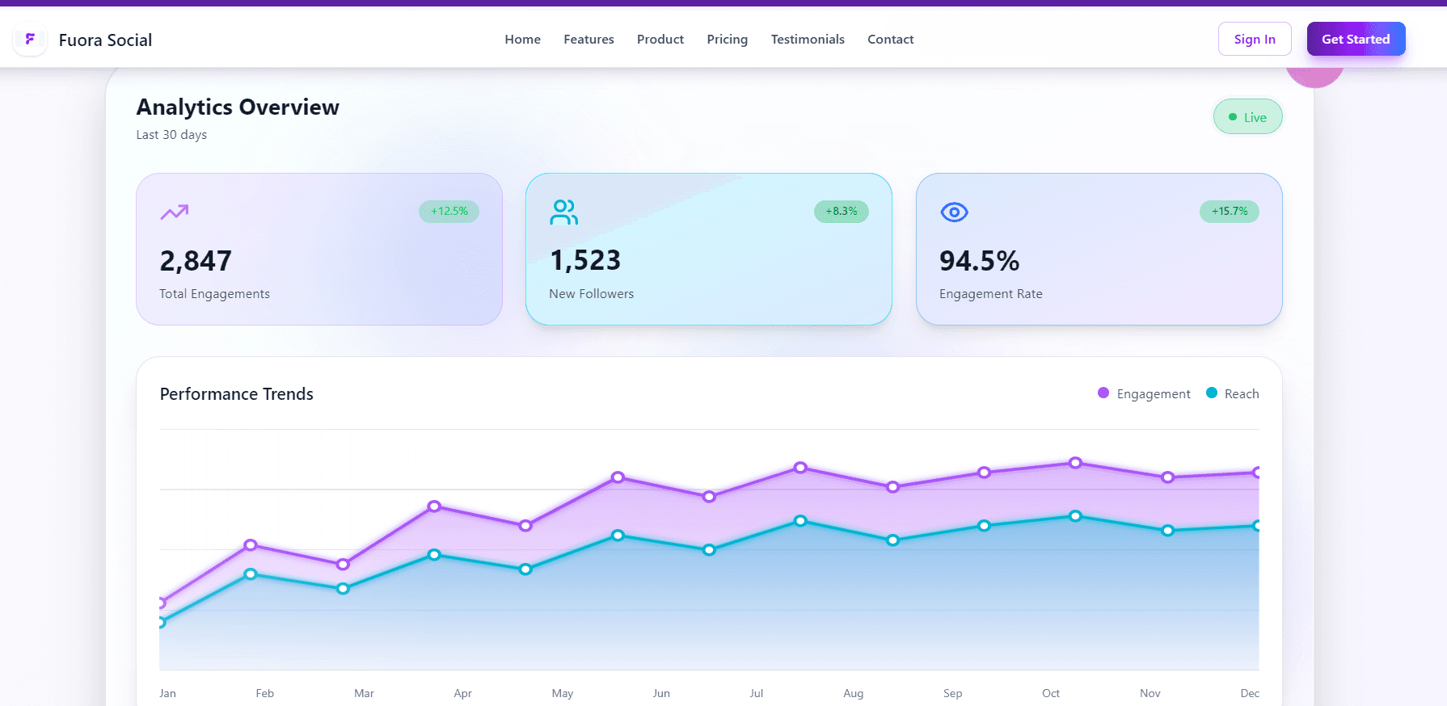Go to the Testimonials nav item
The image size is (1447, 706).
point(808,40)
